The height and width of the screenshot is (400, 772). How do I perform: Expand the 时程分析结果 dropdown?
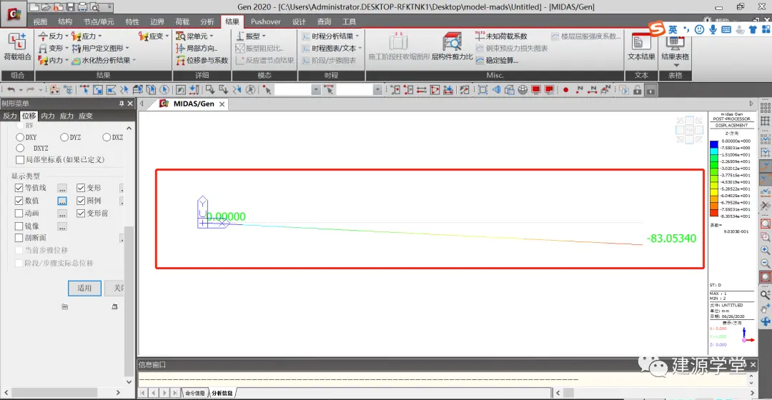click(x=357, y=36)
